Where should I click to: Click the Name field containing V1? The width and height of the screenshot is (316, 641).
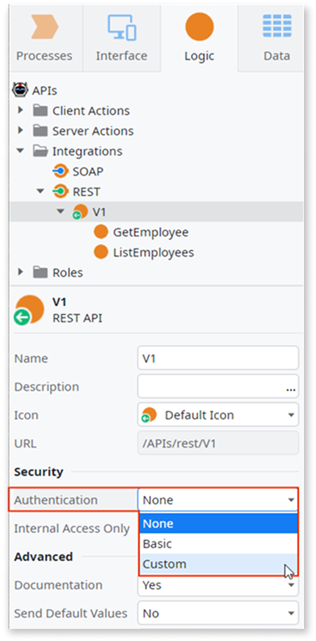click(x=218, y=358)
